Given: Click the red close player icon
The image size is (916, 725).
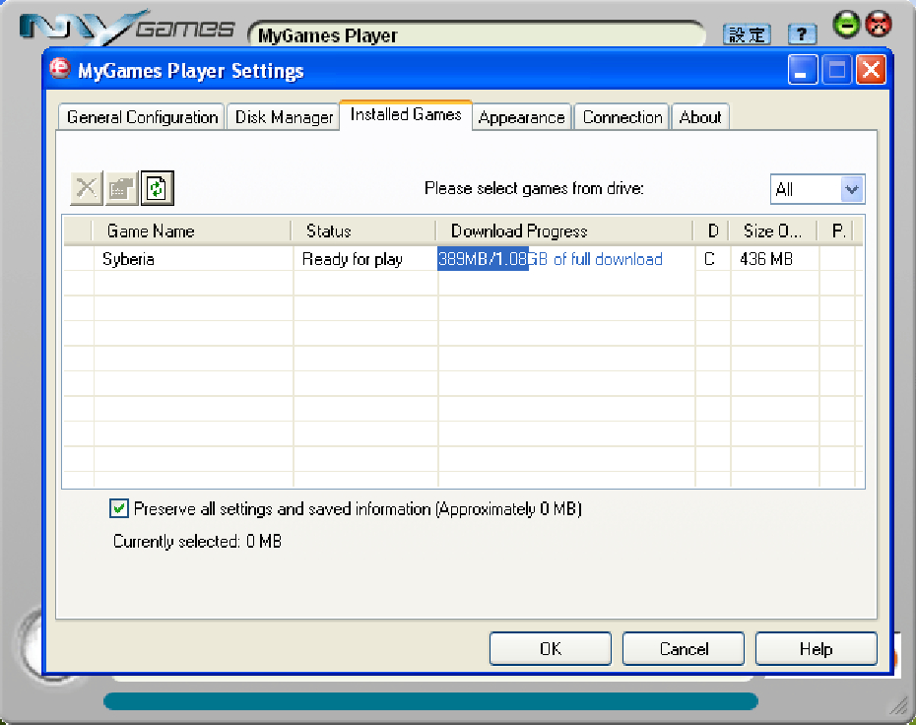Looking at the screenshot, I should pyautogui.click(x=878, y=25).
